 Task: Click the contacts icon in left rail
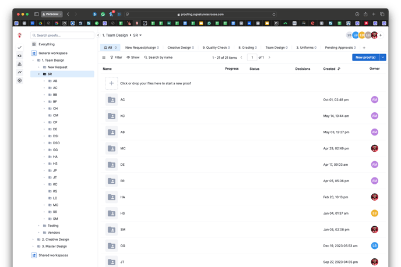click(x=20, y=64)
